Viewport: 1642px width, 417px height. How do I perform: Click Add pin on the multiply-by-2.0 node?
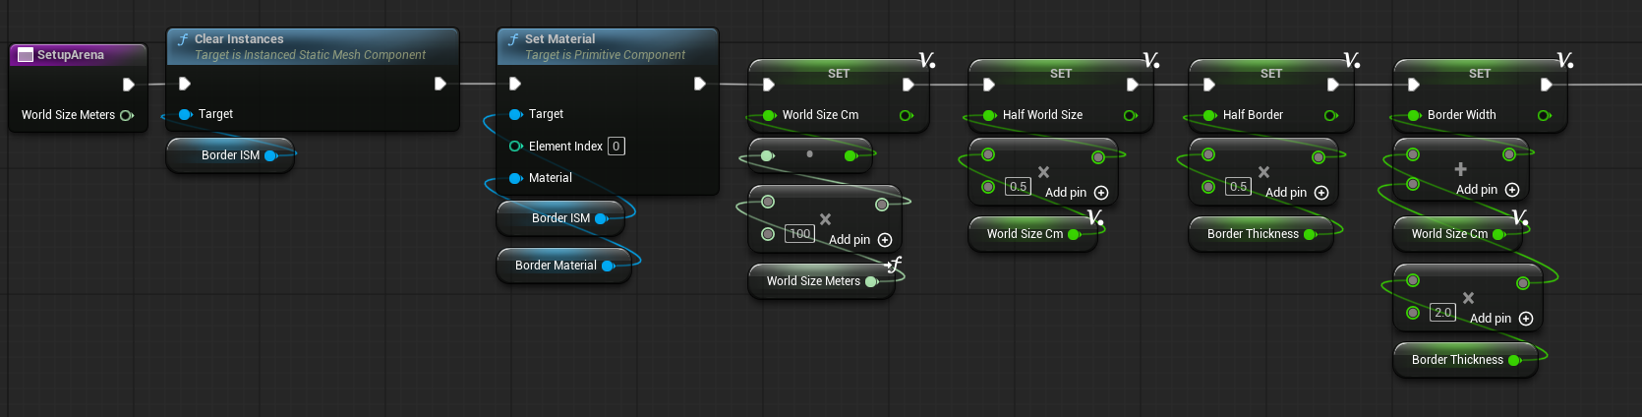(1525, 319)
